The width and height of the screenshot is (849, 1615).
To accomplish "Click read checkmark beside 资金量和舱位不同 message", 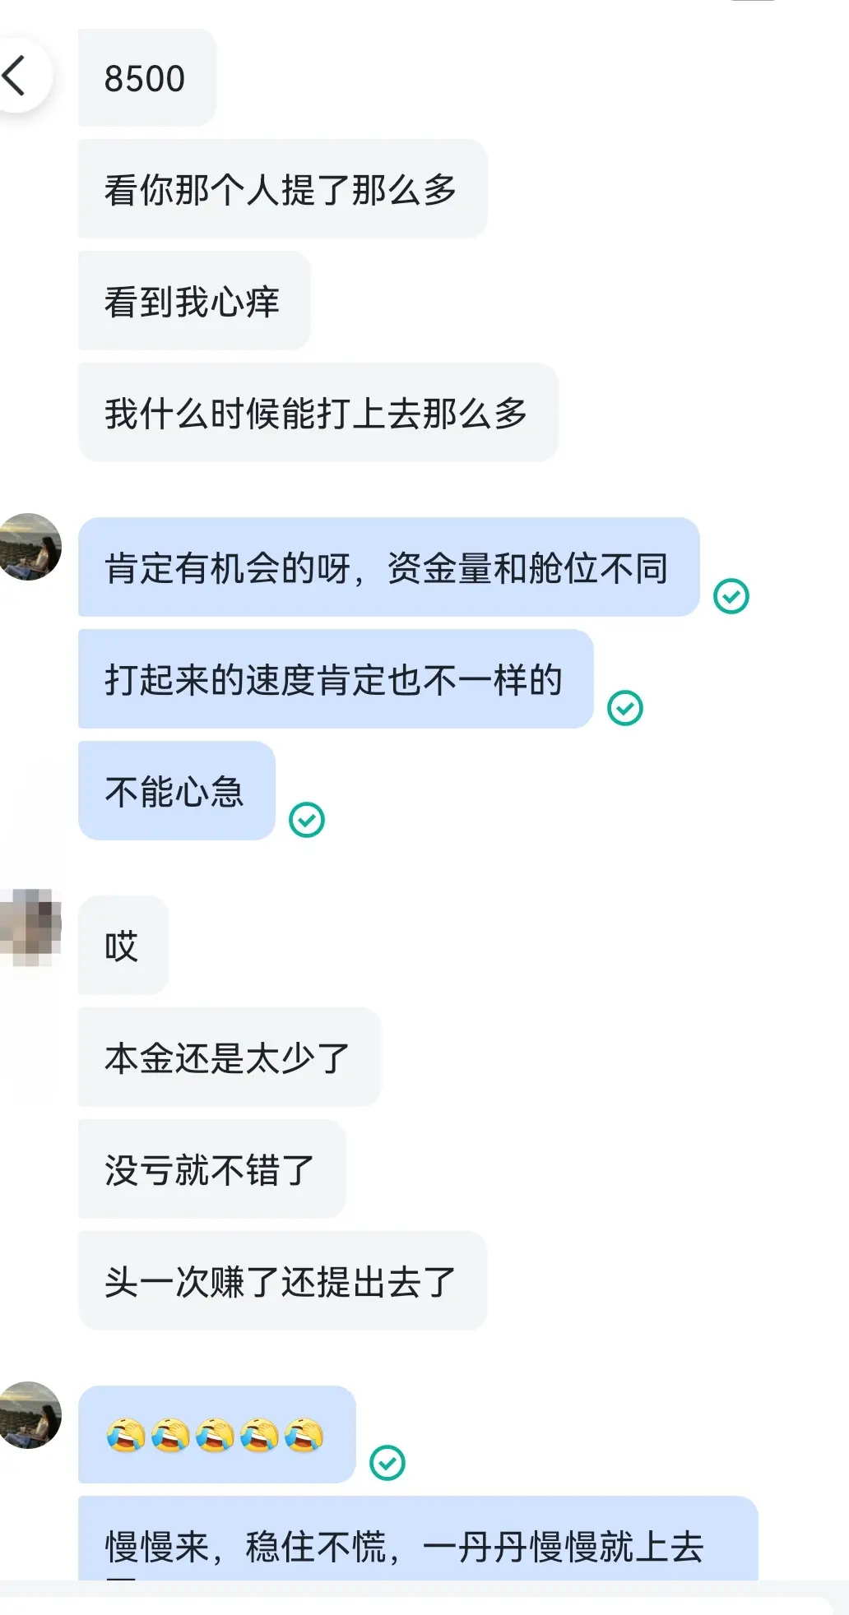I will click(x=731, y=596).
